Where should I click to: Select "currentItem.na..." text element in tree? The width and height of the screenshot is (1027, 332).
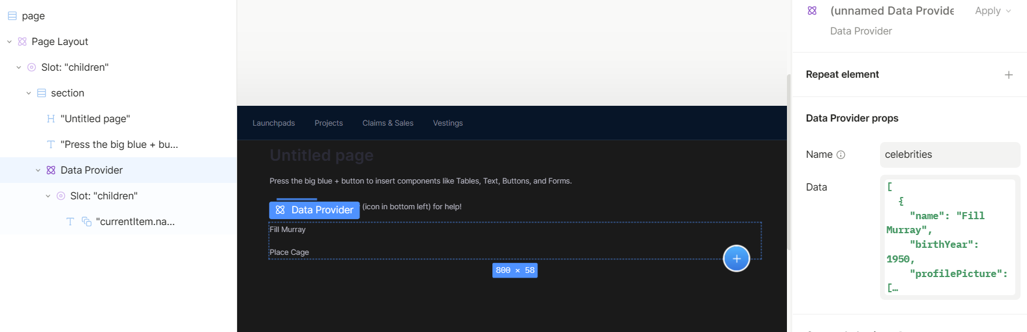[135, 222]
